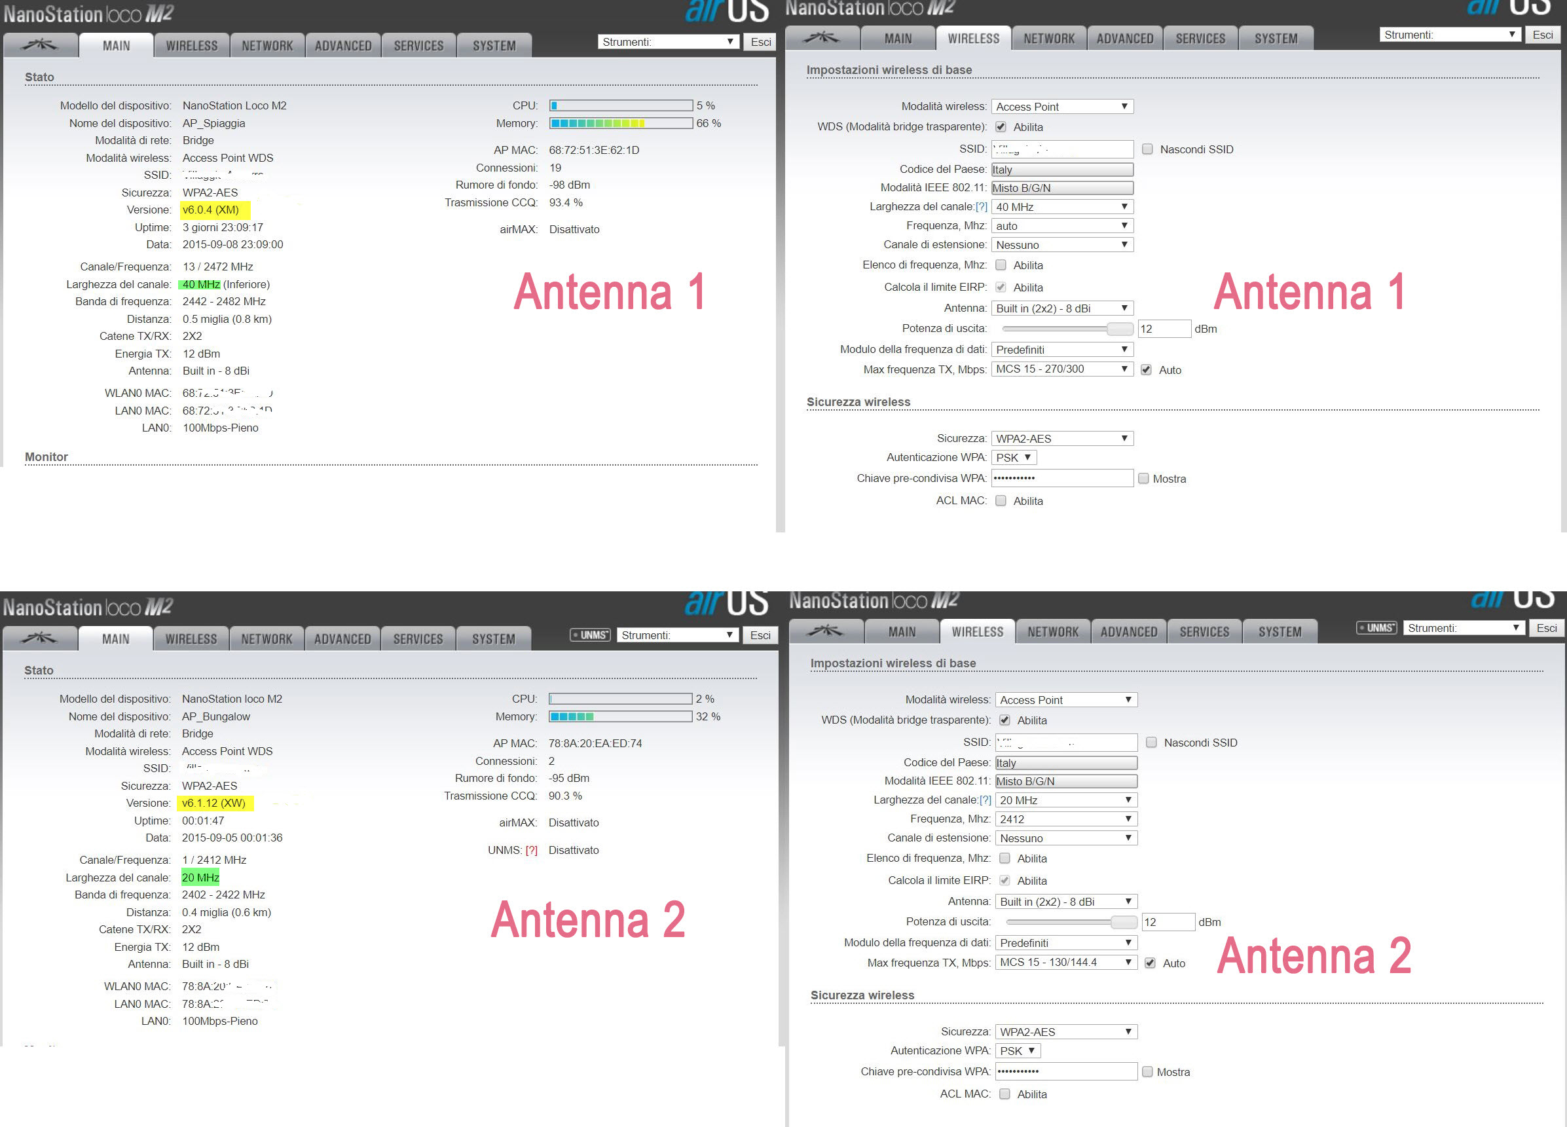Switch to MAIN tab in Antenna 2 wireless panel
Viewport: 1567px width, 1127px height.
[902, 631]
